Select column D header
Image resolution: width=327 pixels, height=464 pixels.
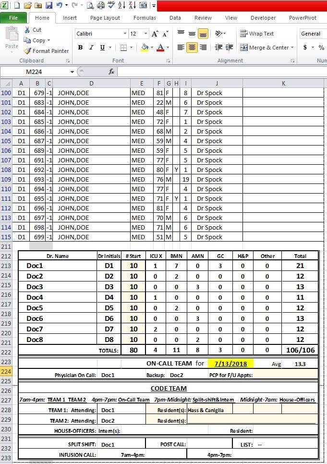pyautogui.click(x=91, y=84)
